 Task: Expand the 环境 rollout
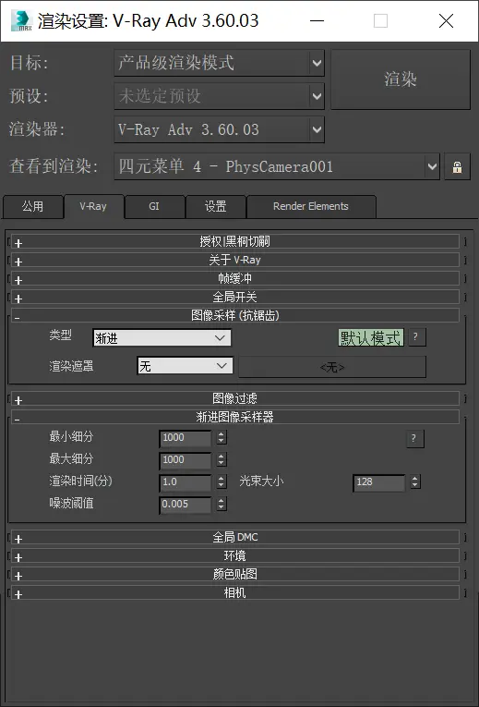235,556
